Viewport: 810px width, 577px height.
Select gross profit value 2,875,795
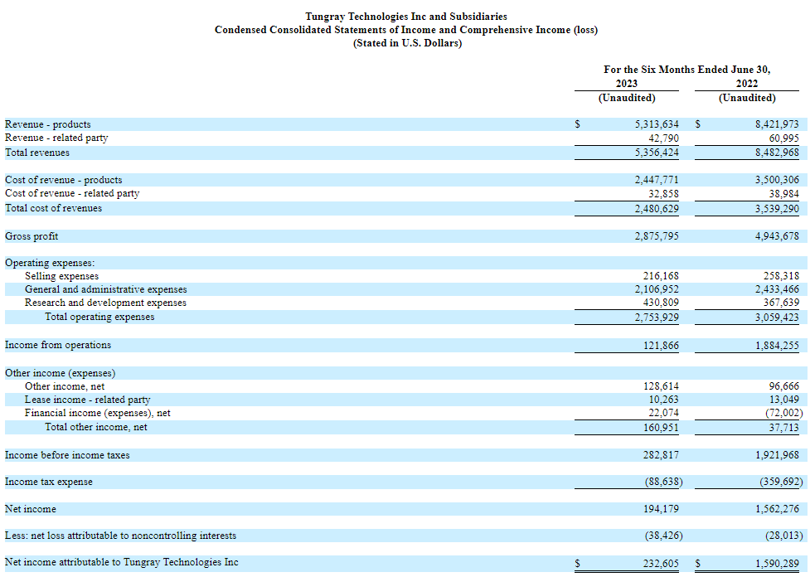point(657,236)
